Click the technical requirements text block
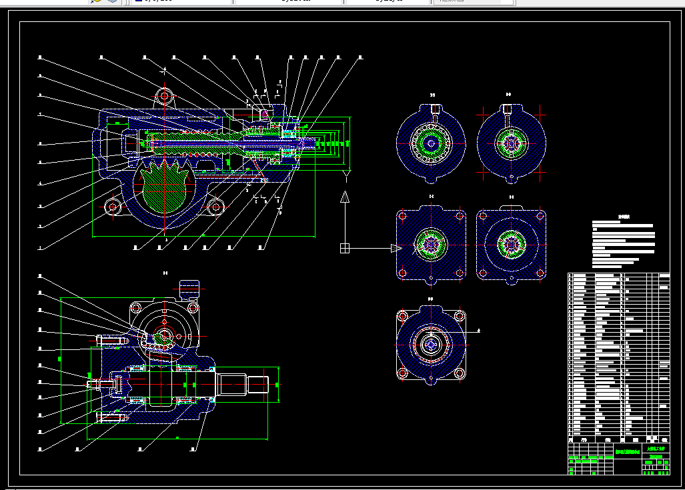685x490 pixels. [624, 241]
